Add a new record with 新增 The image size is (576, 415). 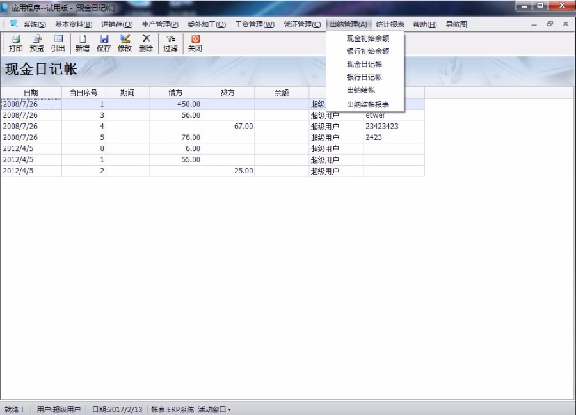(83, 43)
